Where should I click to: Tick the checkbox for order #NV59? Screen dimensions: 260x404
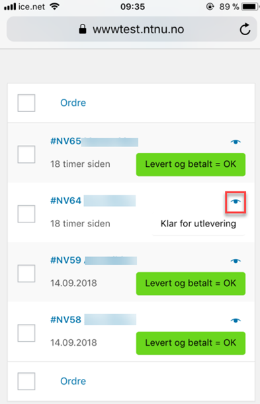[26, 274]
